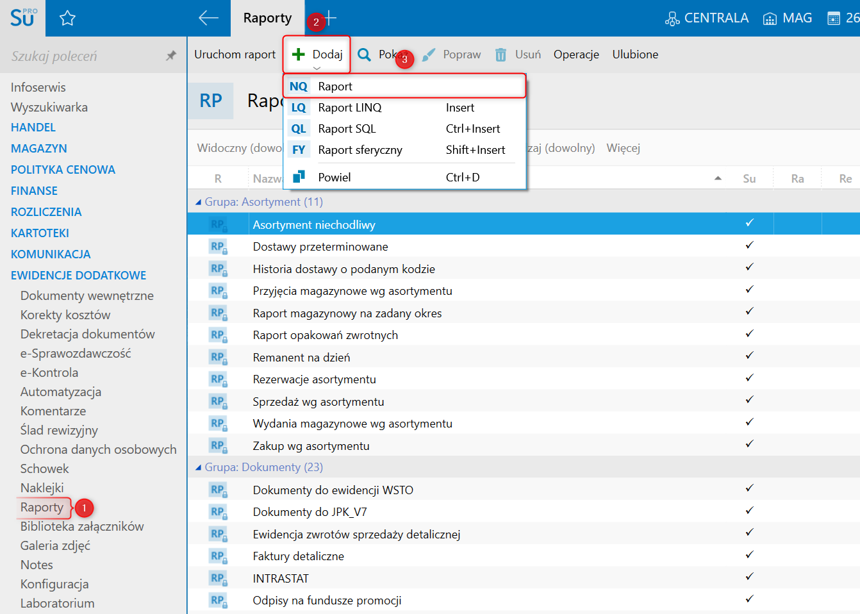The image size is (860, 614).
Task: Click the favorites star icon
Action: pos(67,19)
